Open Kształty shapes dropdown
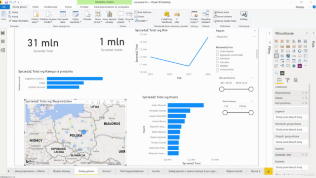The height and width of the screenshot is (178, 316). tap(141, 21)
